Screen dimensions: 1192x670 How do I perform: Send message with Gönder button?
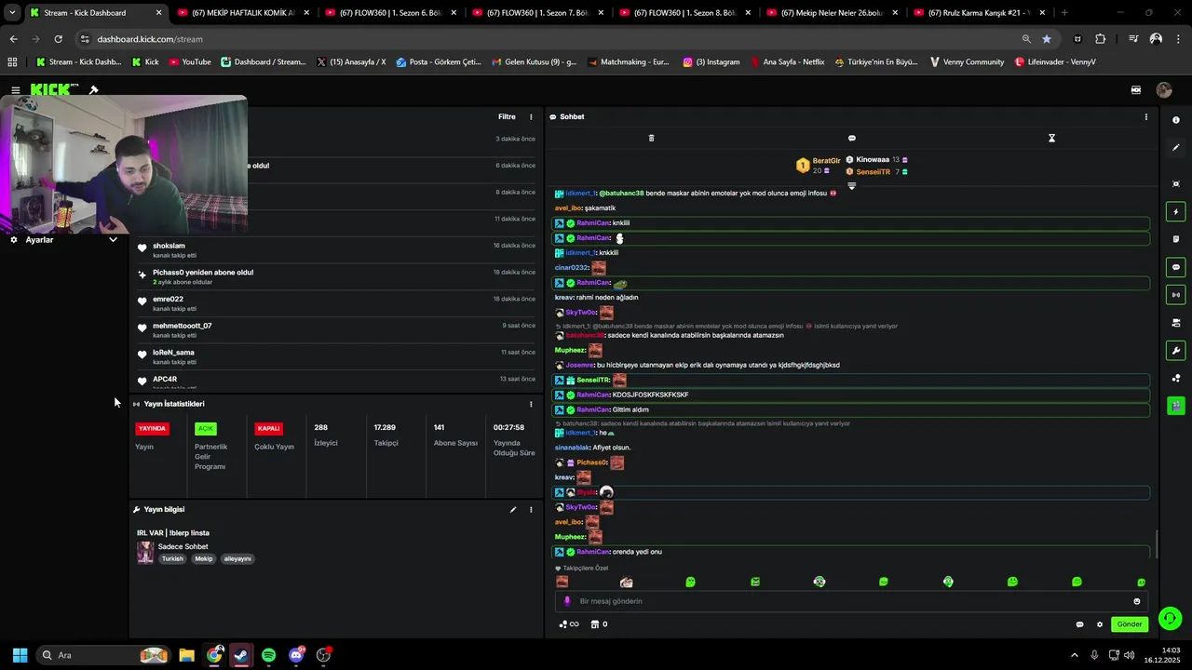pos(1130,624)
